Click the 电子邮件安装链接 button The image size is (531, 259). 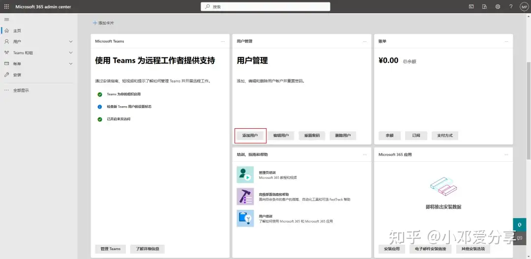430,249
